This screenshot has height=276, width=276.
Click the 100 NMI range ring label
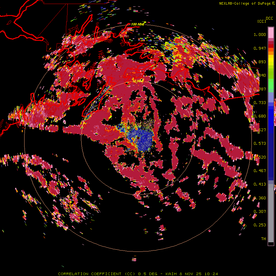138,24
